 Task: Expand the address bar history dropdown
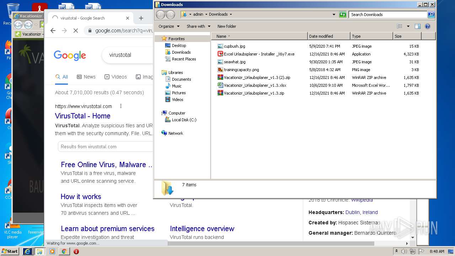[334, 15]
